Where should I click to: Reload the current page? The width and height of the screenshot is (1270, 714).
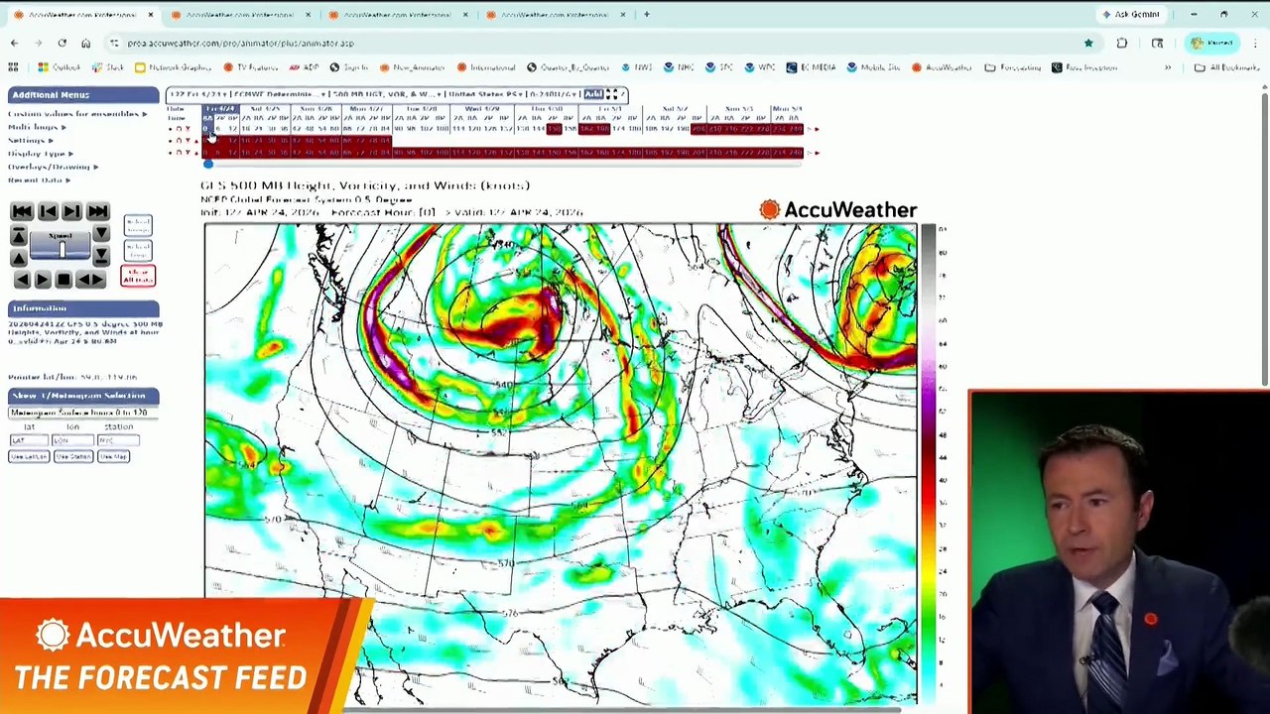(62, 43)
